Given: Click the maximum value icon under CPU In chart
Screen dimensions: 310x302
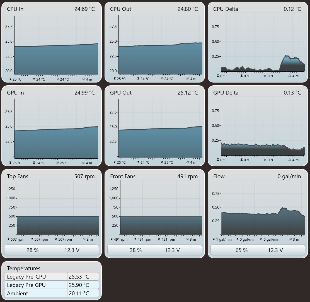Looking at the screenshot, I should 10,79.
